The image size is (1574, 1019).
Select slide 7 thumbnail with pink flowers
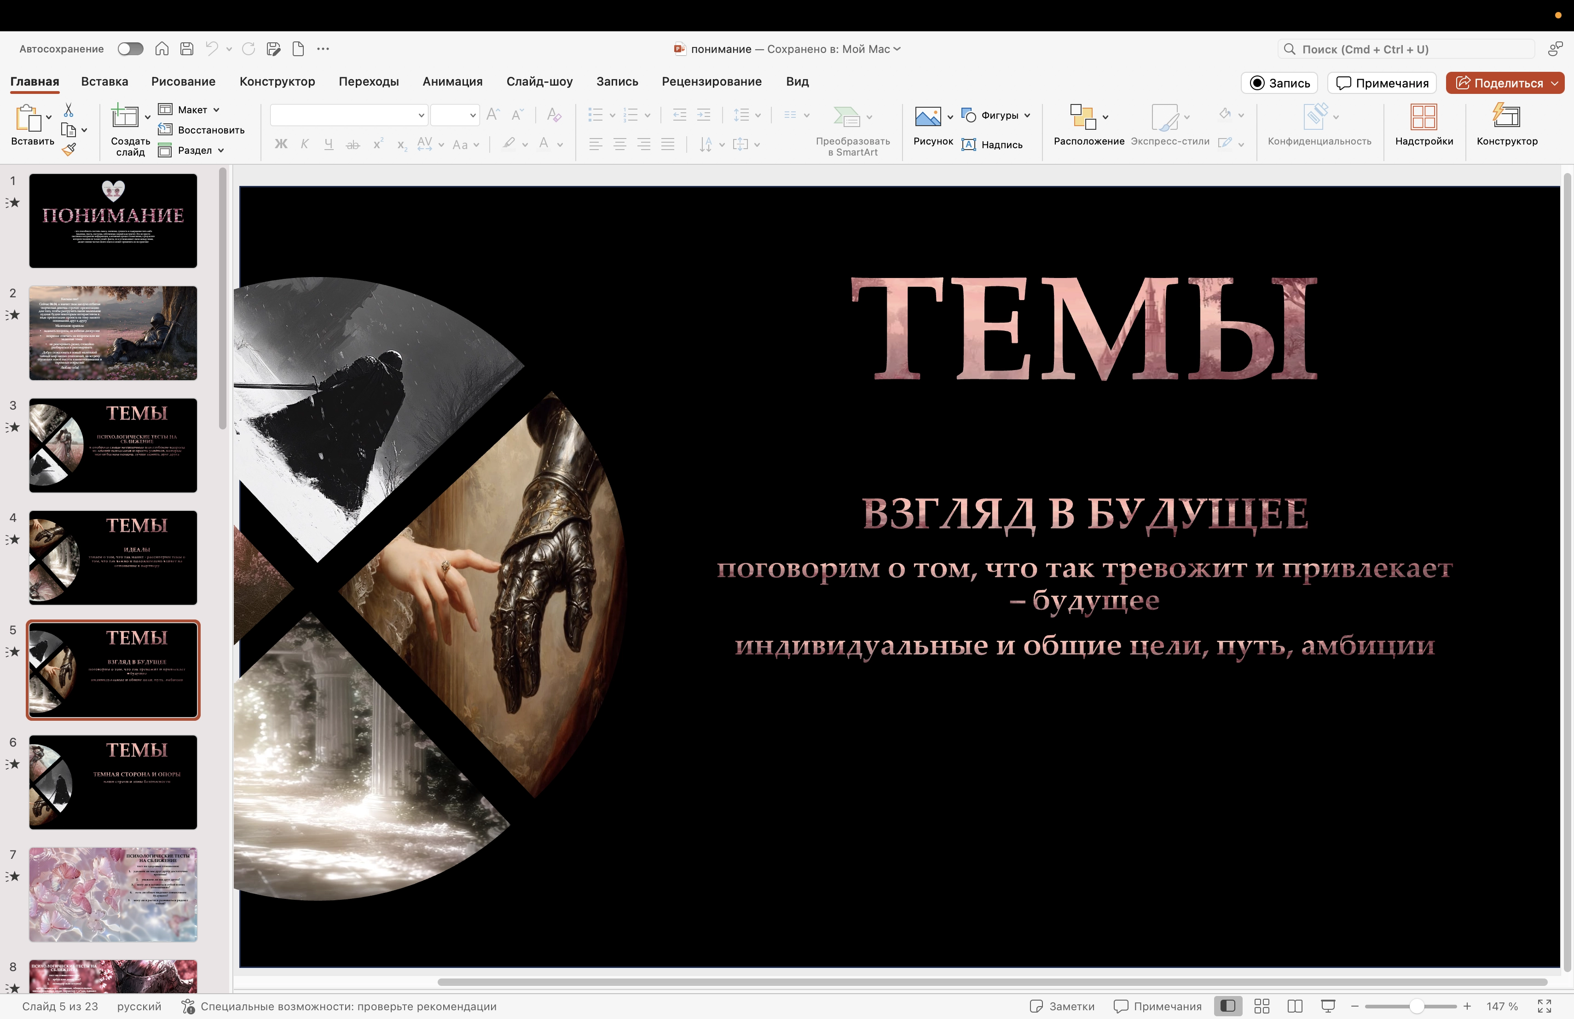click(113, 894)
